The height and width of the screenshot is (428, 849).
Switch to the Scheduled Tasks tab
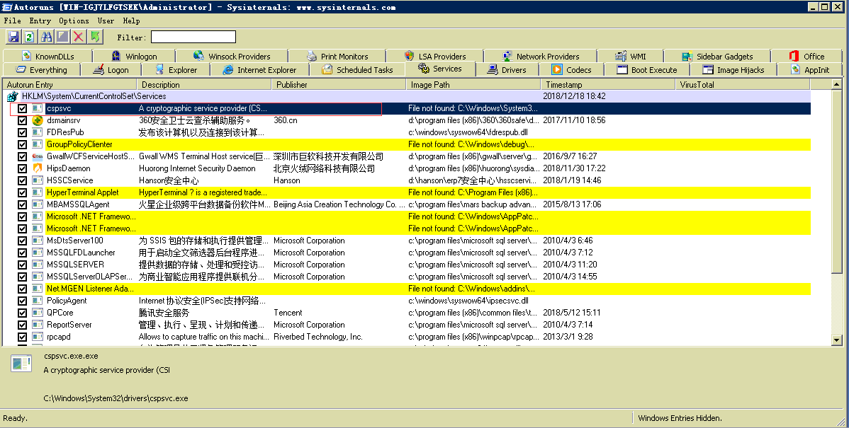pos(356,70)
